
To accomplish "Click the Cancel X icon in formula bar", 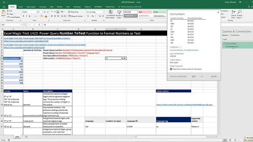I will 29,24.
